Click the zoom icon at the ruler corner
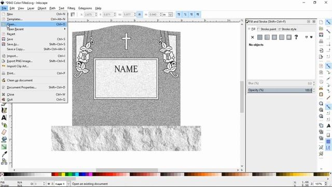The image size is (332, 187). click(242, 20)
